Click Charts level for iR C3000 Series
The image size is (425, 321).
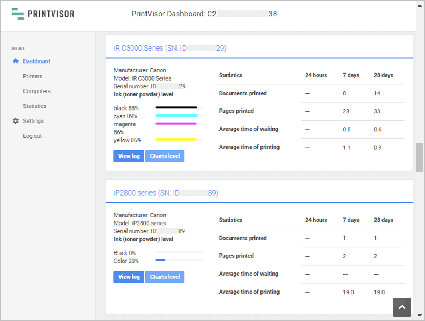click(x=165, y=156)
